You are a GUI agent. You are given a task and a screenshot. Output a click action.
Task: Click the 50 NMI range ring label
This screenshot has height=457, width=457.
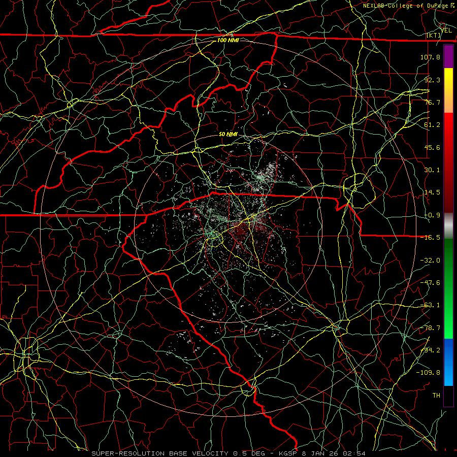[228, 135]
